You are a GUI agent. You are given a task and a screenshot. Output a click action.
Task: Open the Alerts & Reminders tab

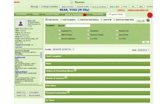click(76, 14)
